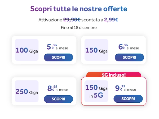Image resolution: width=159 pixels, height=119 pixels.
Task: Click SCOPRI for the 100 Giga offer
Action: click(58, 57)
